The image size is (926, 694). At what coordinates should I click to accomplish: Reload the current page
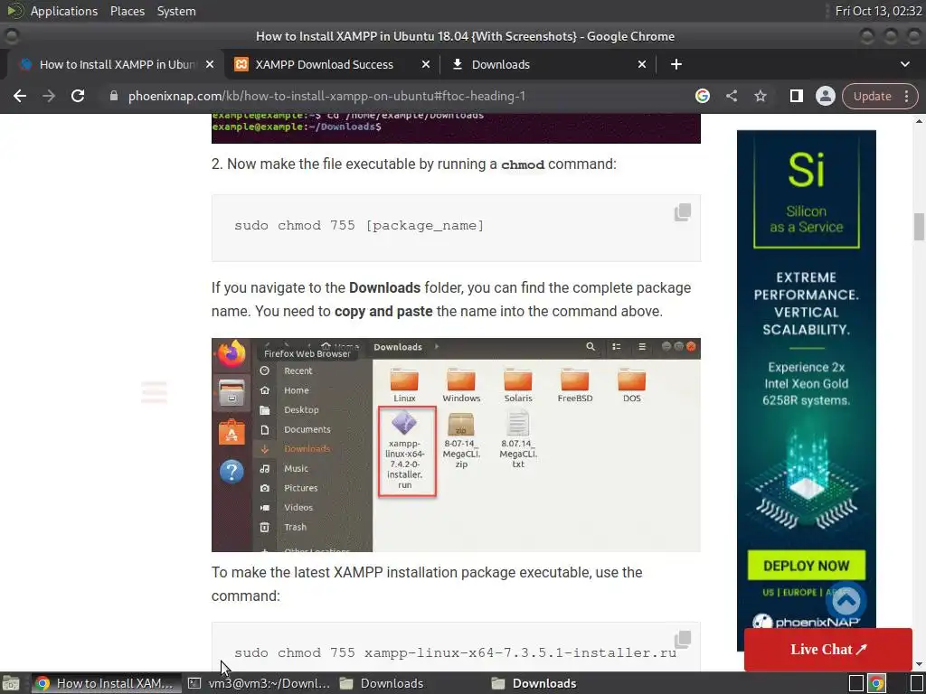tap(78, 96)
